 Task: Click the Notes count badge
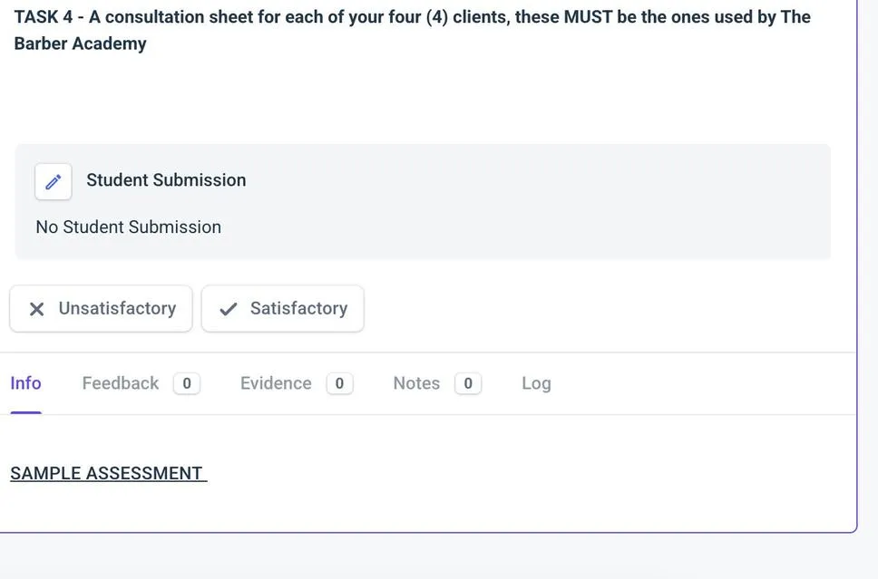468,383
